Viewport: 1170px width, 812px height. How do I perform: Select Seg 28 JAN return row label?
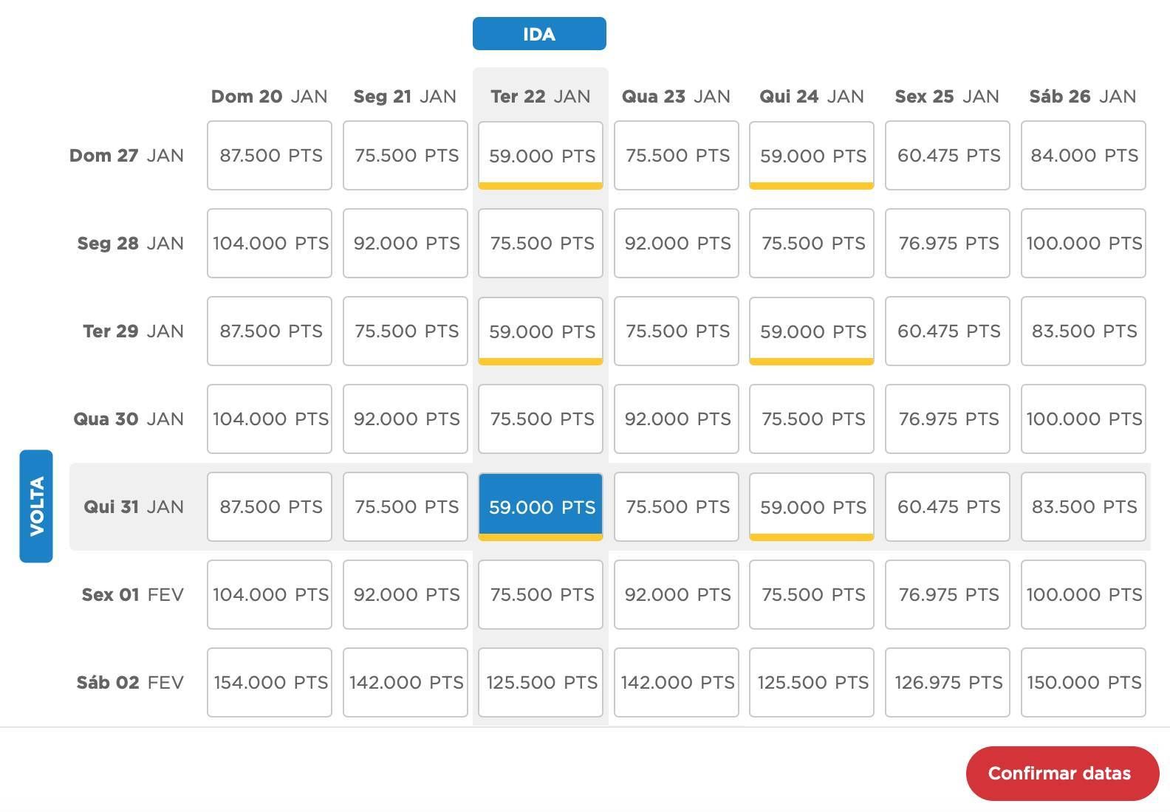(130, 244)
